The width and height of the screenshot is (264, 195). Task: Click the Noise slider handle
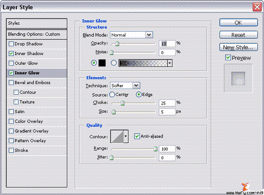112,52
